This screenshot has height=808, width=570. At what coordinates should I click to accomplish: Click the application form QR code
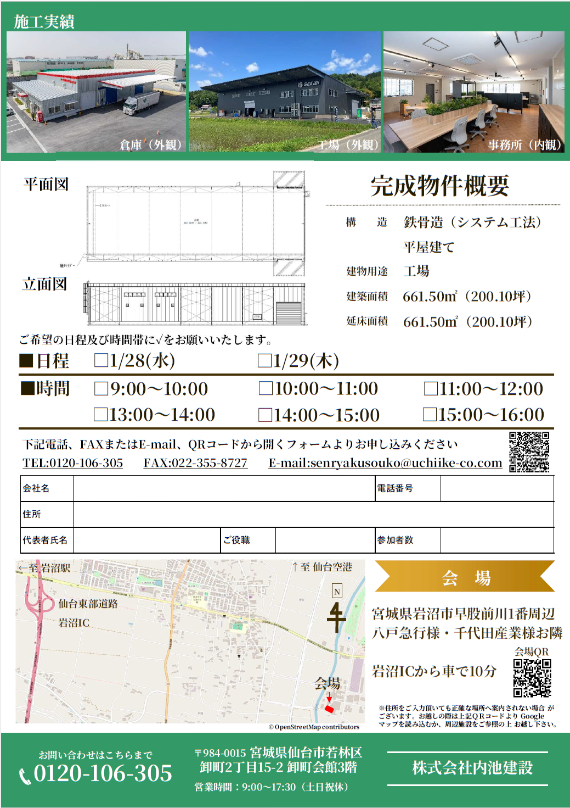529,452
